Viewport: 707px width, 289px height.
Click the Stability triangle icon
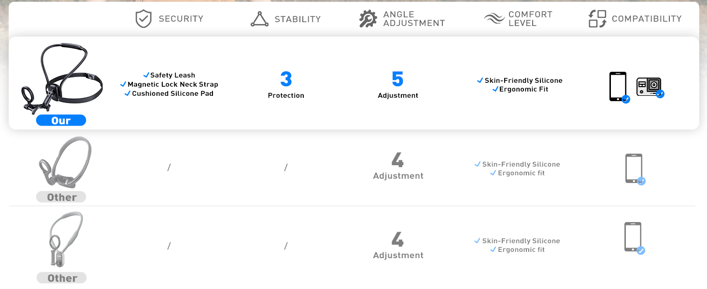[x=259, y=19]
